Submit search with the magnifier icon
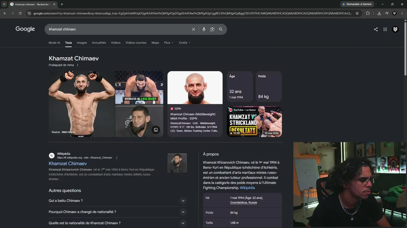Image resolution: width=407 pixels, height=228 pixels. 221,29
